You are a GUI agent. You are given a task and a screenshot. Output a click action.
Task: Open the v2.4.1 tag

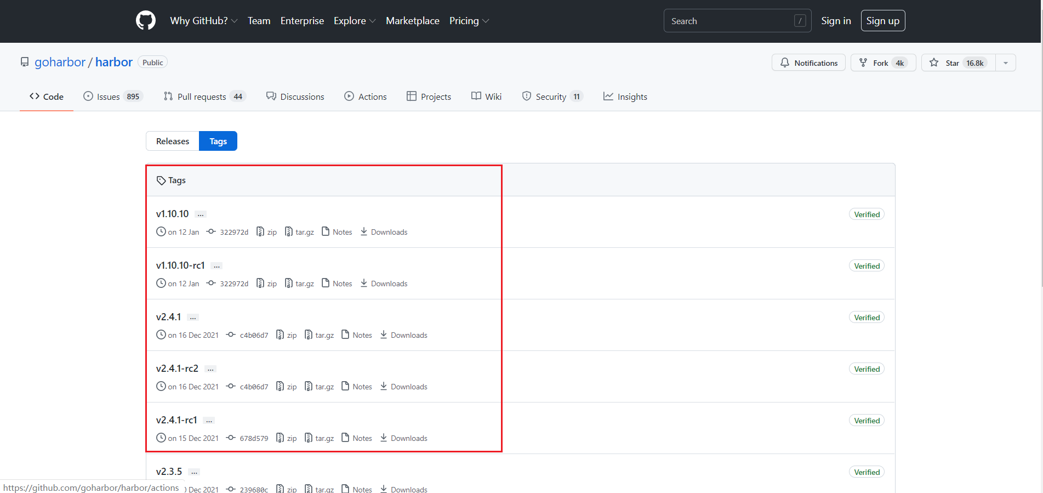168,317
